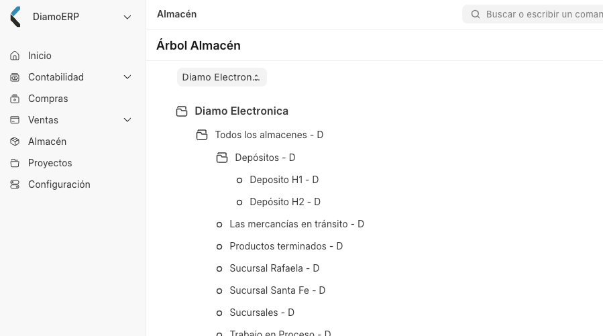Select Sucursal Santa Fe - D node
This screenshot has height=336, width=603.
277,290
